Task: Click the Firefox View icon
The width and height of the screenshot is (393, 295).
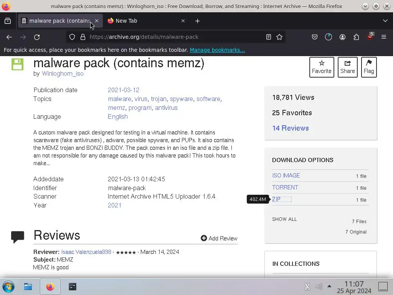Action: click(8, 21)
